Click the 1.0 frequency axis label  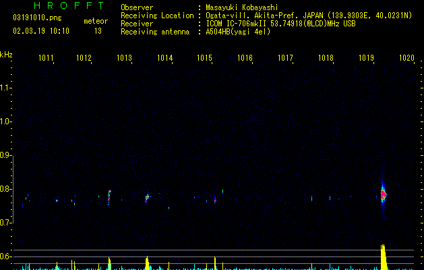point(5,122)
